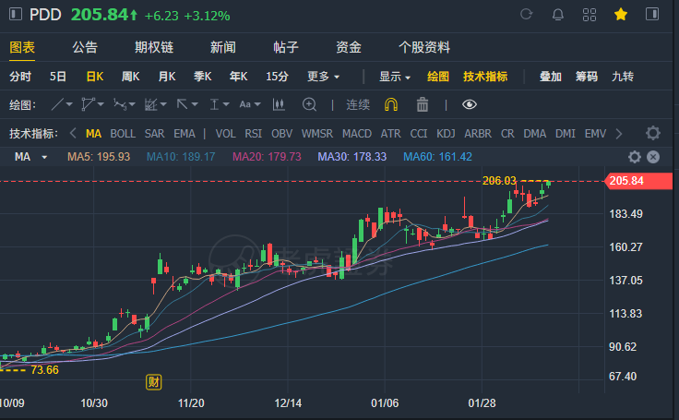Delete drawings with the trash icon
The height and width of the screenshot is (420, 679).
pos(423,104)
